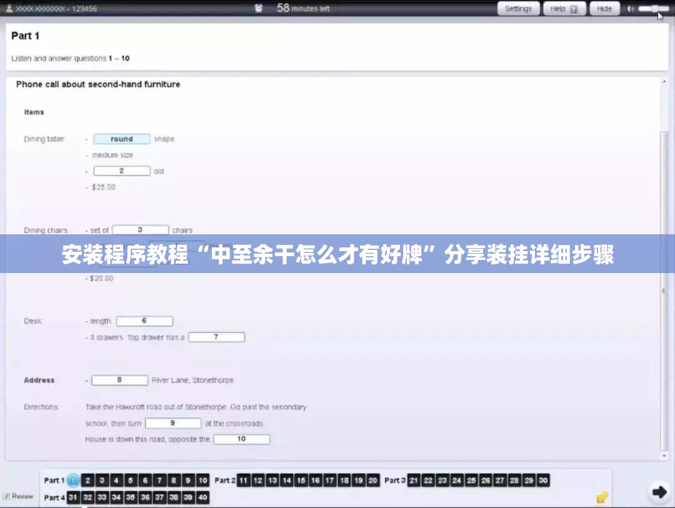Click the round shape answer field
The height and width of the screenshot is (508, 675).
coord(122,139)
